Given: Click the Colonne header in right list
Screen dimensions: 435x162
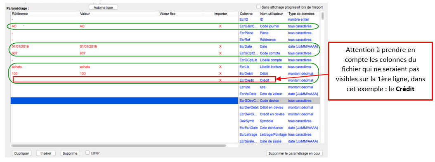Looking at the screenshot, I should 246,14.
